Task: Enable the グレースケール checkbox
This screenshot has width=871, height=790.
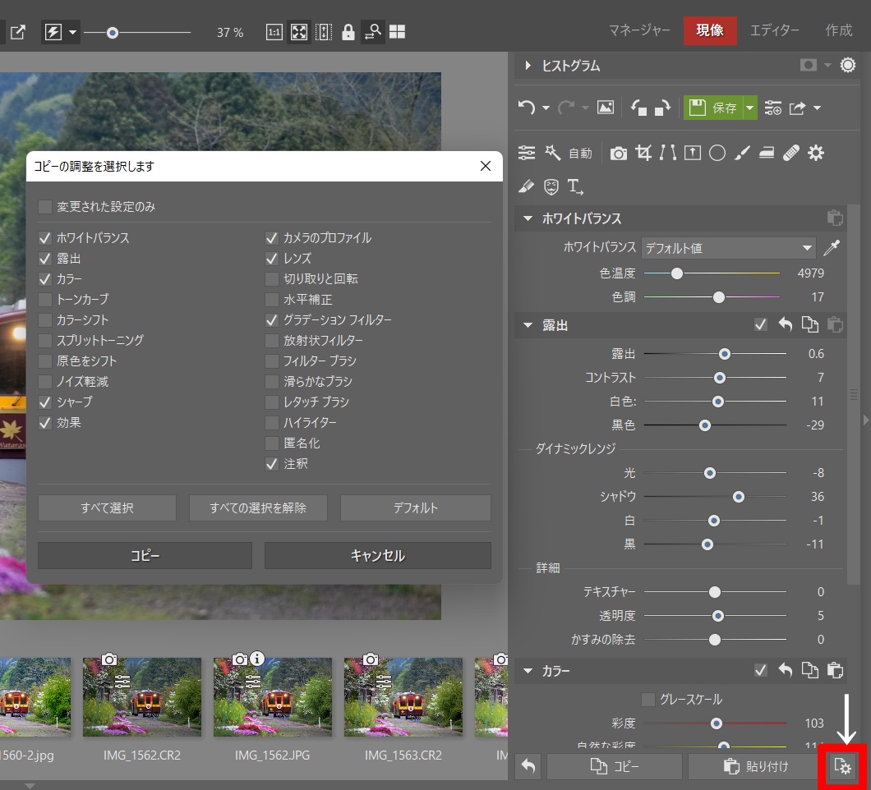Action: pyautogui.click(x=647, y=699)
